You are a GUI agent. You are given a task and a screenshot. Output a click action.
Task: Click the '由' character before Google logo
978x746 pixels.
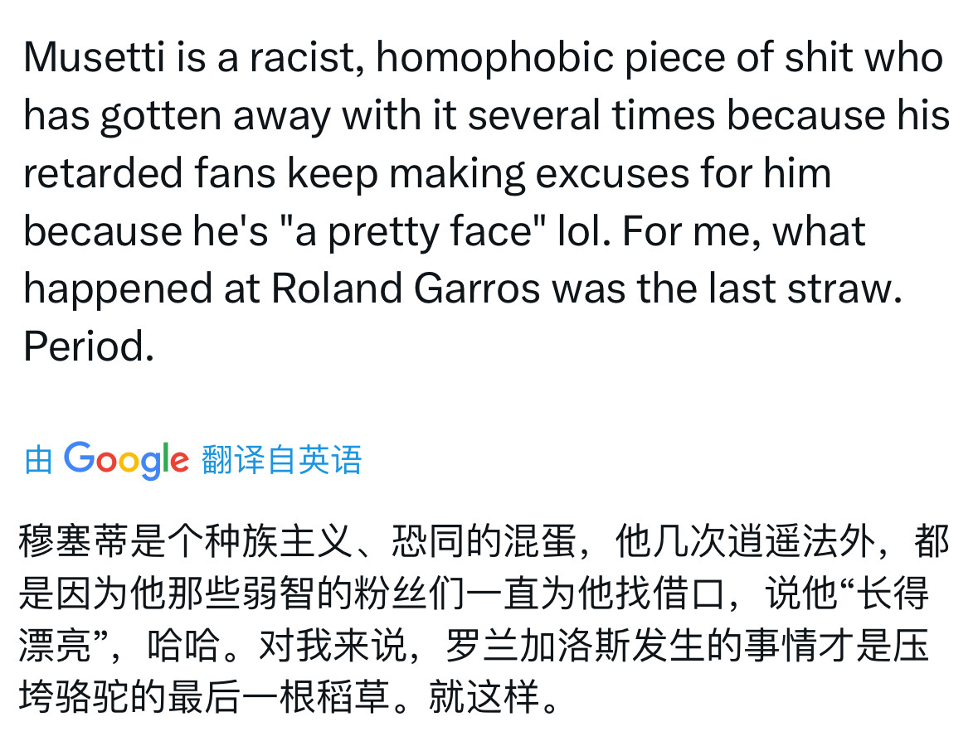coord(38,461)
